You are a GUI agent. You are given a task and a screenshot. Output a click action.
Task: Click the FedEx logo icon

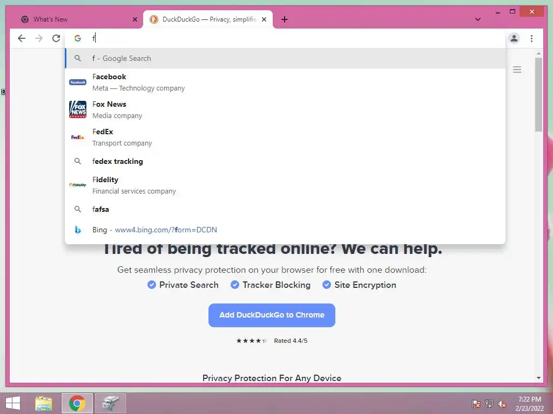click(78, 137)
